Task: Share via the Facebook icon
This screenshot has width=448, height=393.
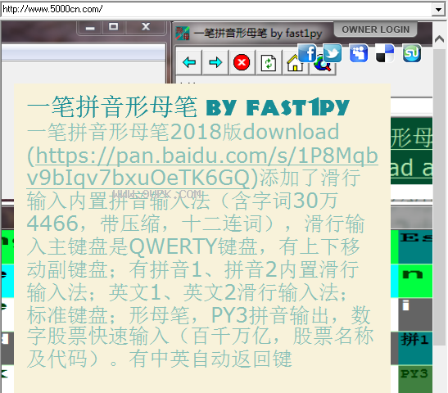Action: 307,53
